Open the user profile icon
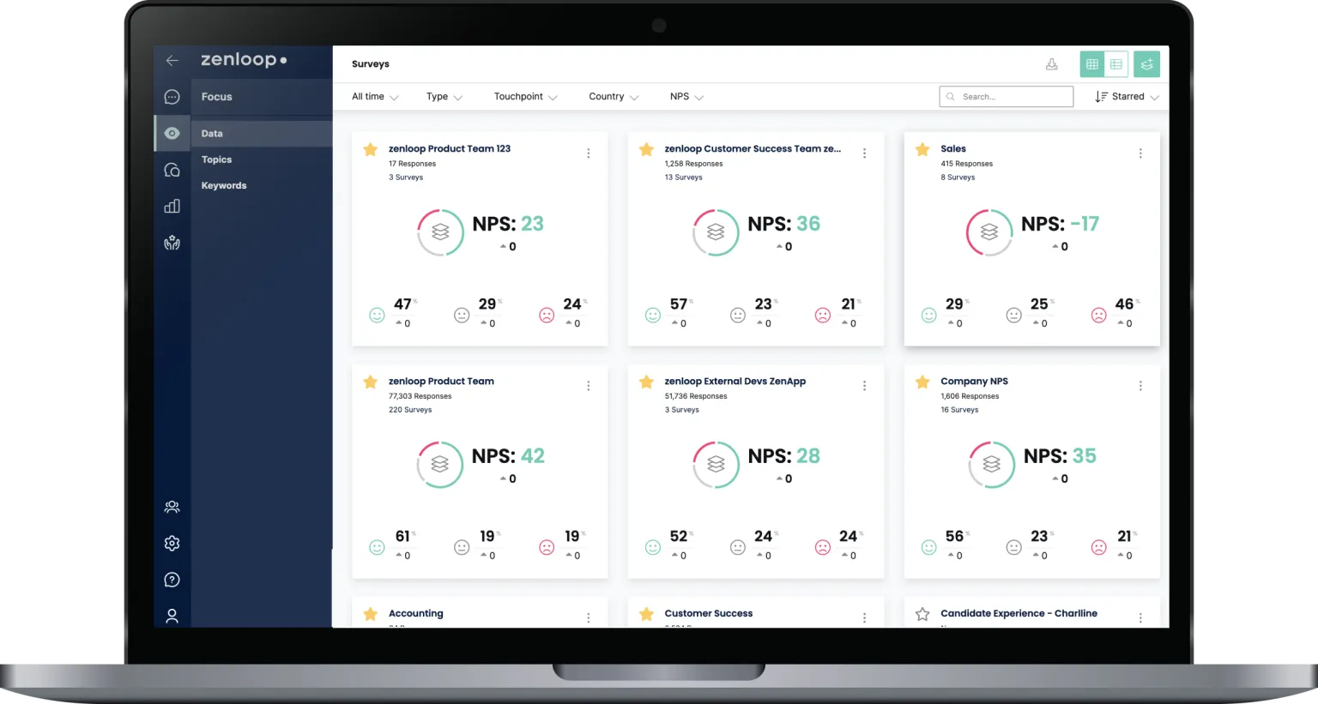The width and height of the screenshot is (1318, 704). (172, 616)
